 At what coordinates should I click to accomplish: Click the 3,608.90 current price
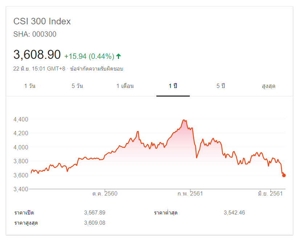coord(37,55)
